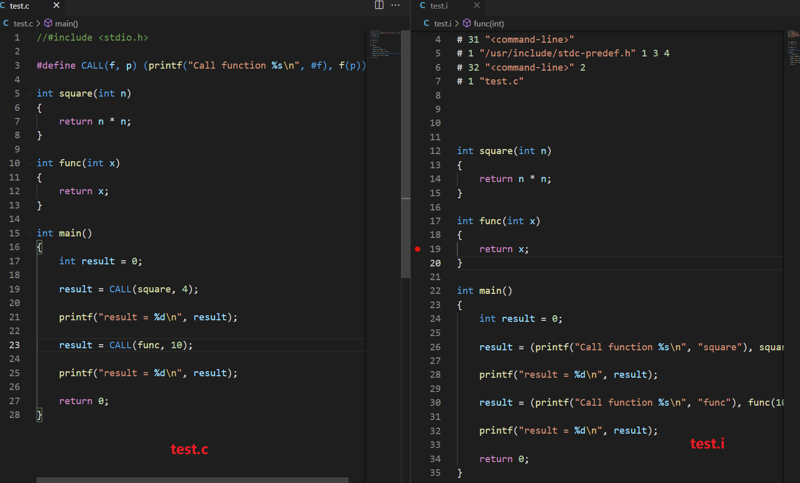Click the stdc-predef.h line in test.i
The width and height of the screenshot is (800, 483).
click(x=563, y=53)
